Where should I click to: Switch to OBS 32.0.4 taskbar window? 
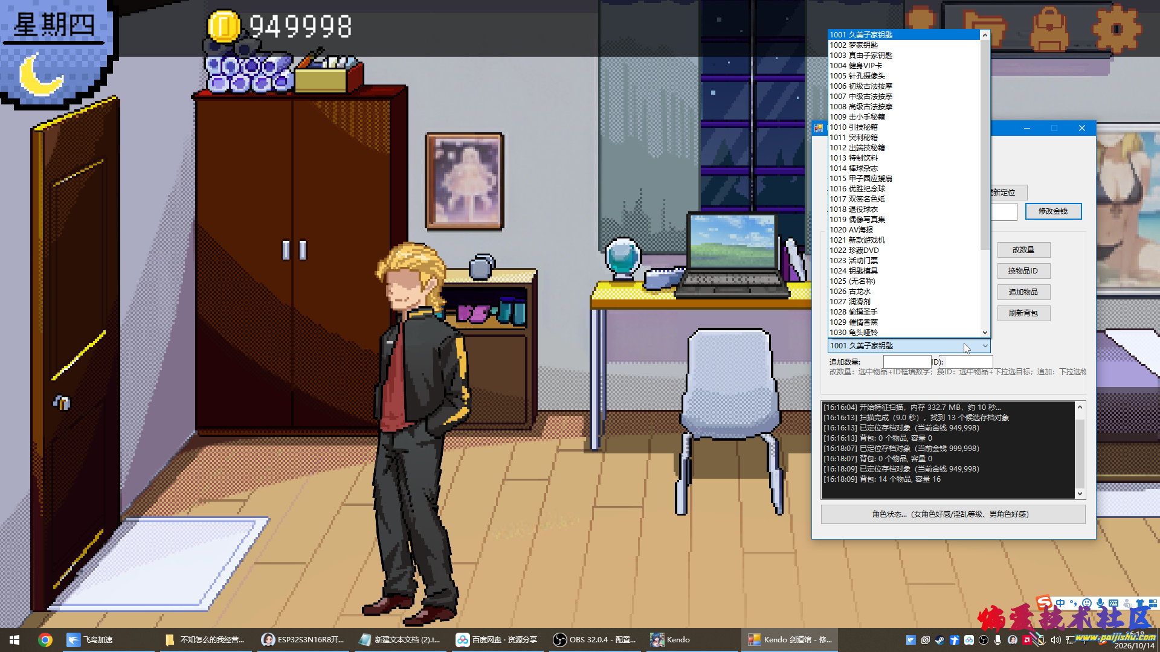click(x=594, y=640)
